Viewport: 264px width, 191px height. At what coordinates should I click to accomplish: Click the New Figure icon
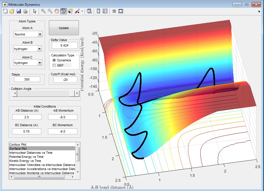5,11
